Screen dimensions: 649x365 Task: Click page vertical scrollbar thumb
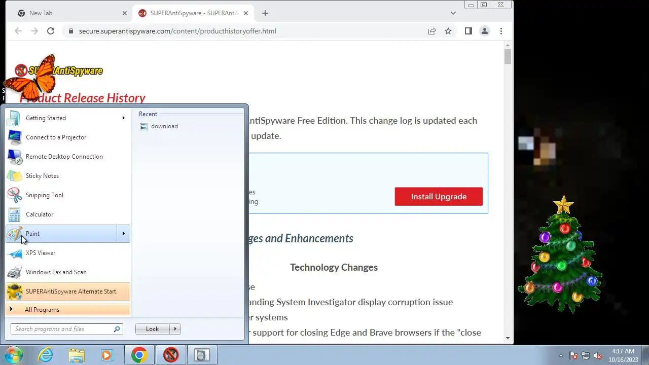click(508, 56)
